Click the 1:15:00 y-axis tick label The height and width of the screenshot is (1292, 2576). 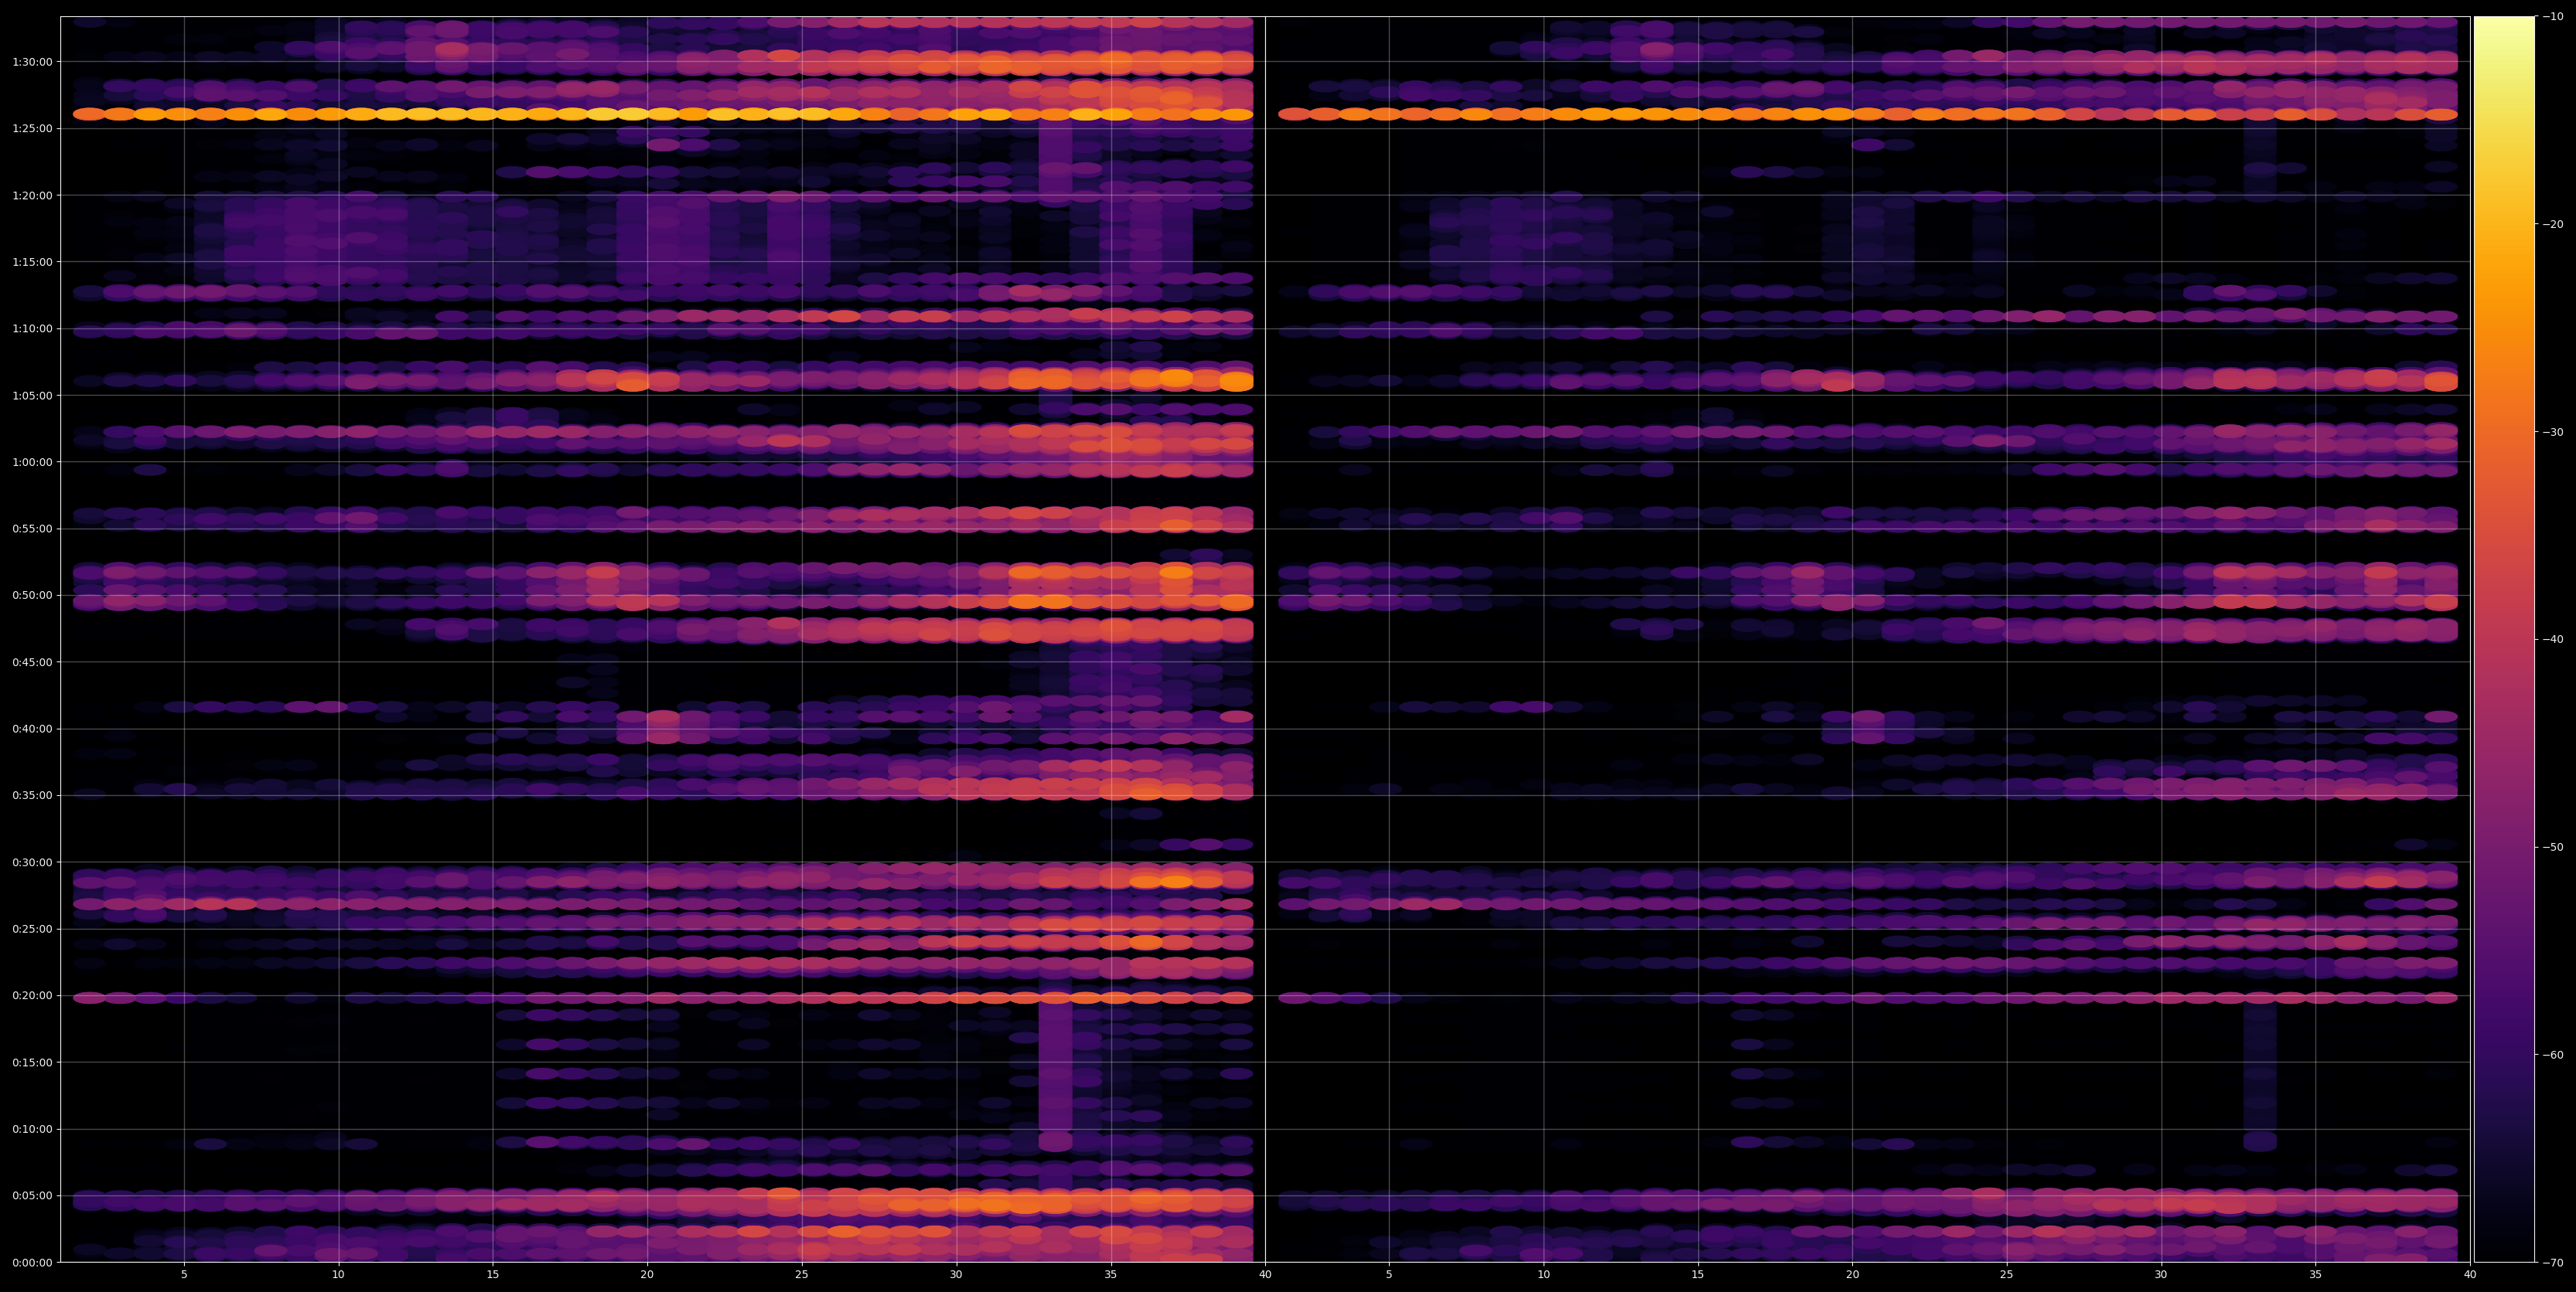pyautogui.click(x=32, y=262)
